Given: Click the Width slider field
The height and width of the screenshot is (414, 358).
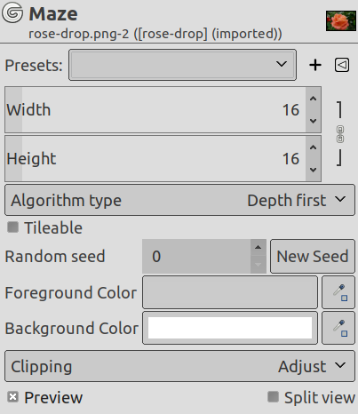Looking at the screenshot, I should [x=155, y=109].
